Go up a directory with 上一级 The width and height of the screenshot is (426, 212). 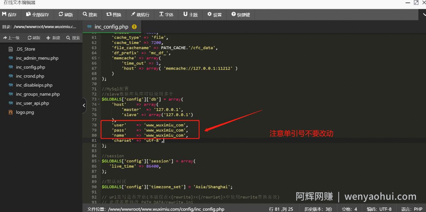pyautogui.click(x=12, y=38)
